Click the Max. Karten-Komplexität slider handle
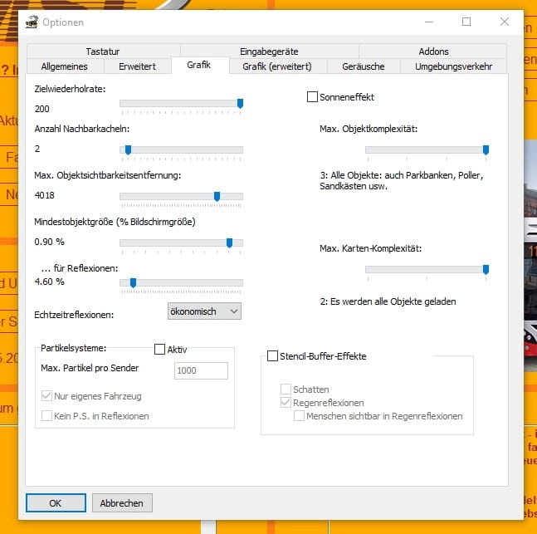The width and height of the screenshot is (537, 534). 486,269
